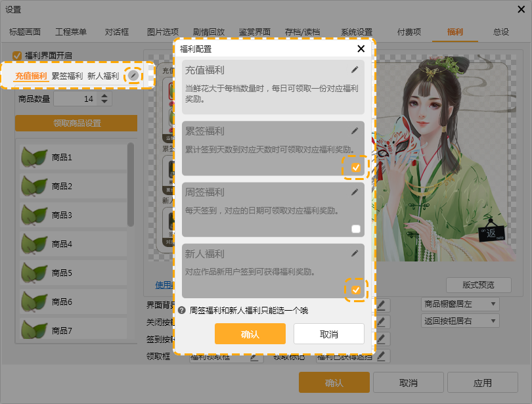Click the 商品1 leaf icon

[33, 158]
